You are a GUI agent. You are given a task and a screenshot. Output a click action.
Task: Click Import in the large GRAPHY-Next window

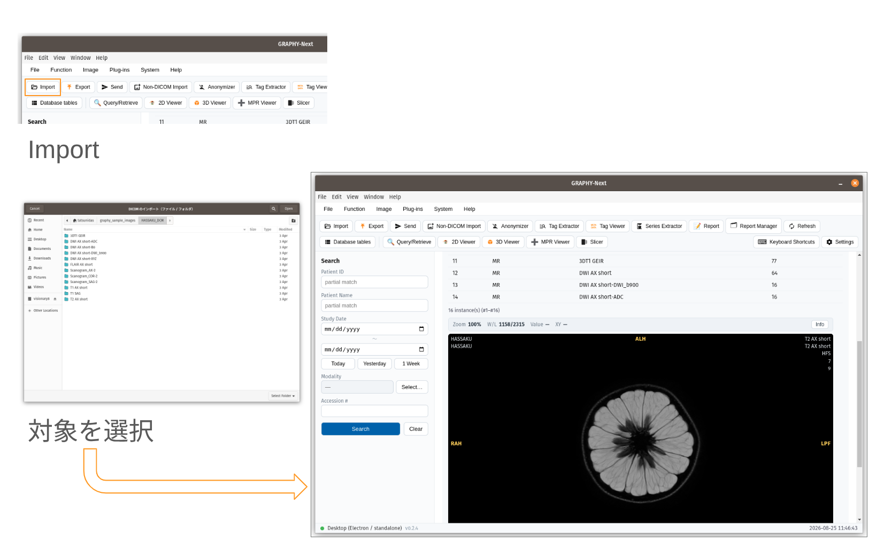336,226
